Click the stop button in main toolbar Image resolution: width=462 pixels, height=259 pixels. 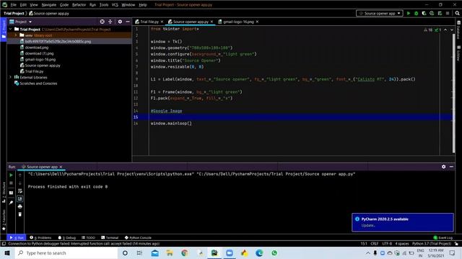448,13
